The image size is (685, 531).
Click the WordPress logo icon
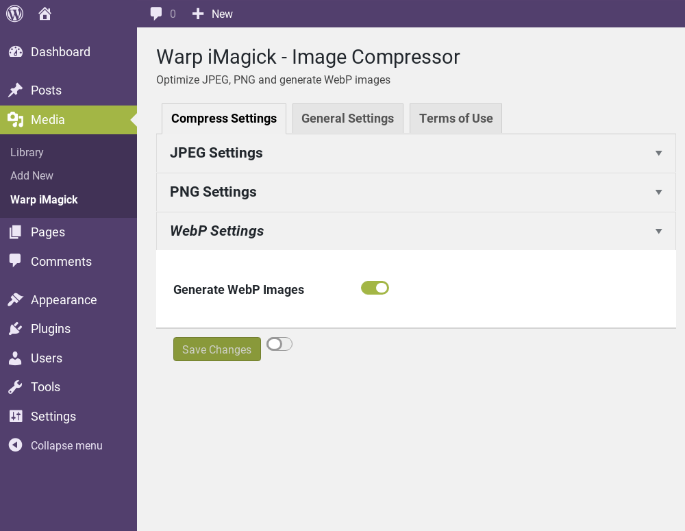(14, 14)
